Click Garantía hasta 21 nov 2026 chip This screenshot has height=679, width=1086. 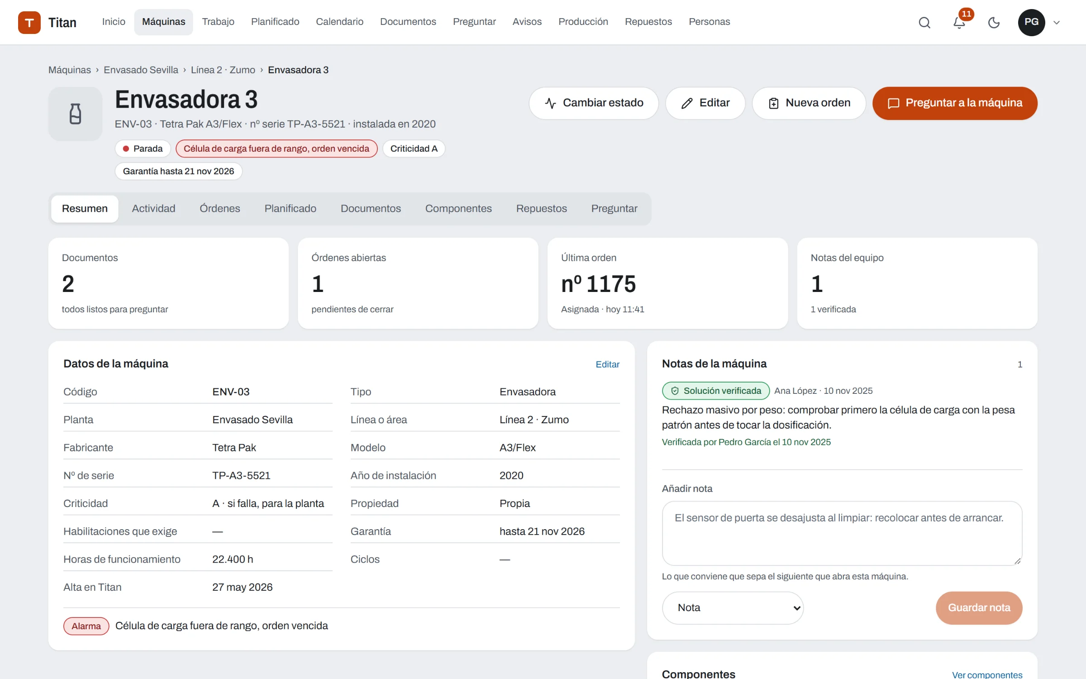(178, 172)
